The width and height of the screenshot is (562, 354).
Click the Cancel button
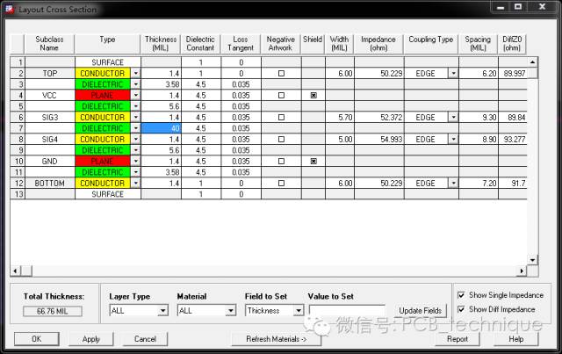pos(145,339)
